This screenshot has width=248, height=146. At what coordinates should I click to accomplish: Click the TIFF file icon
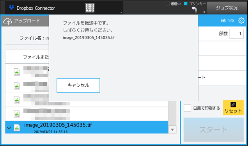pos(17,128)
